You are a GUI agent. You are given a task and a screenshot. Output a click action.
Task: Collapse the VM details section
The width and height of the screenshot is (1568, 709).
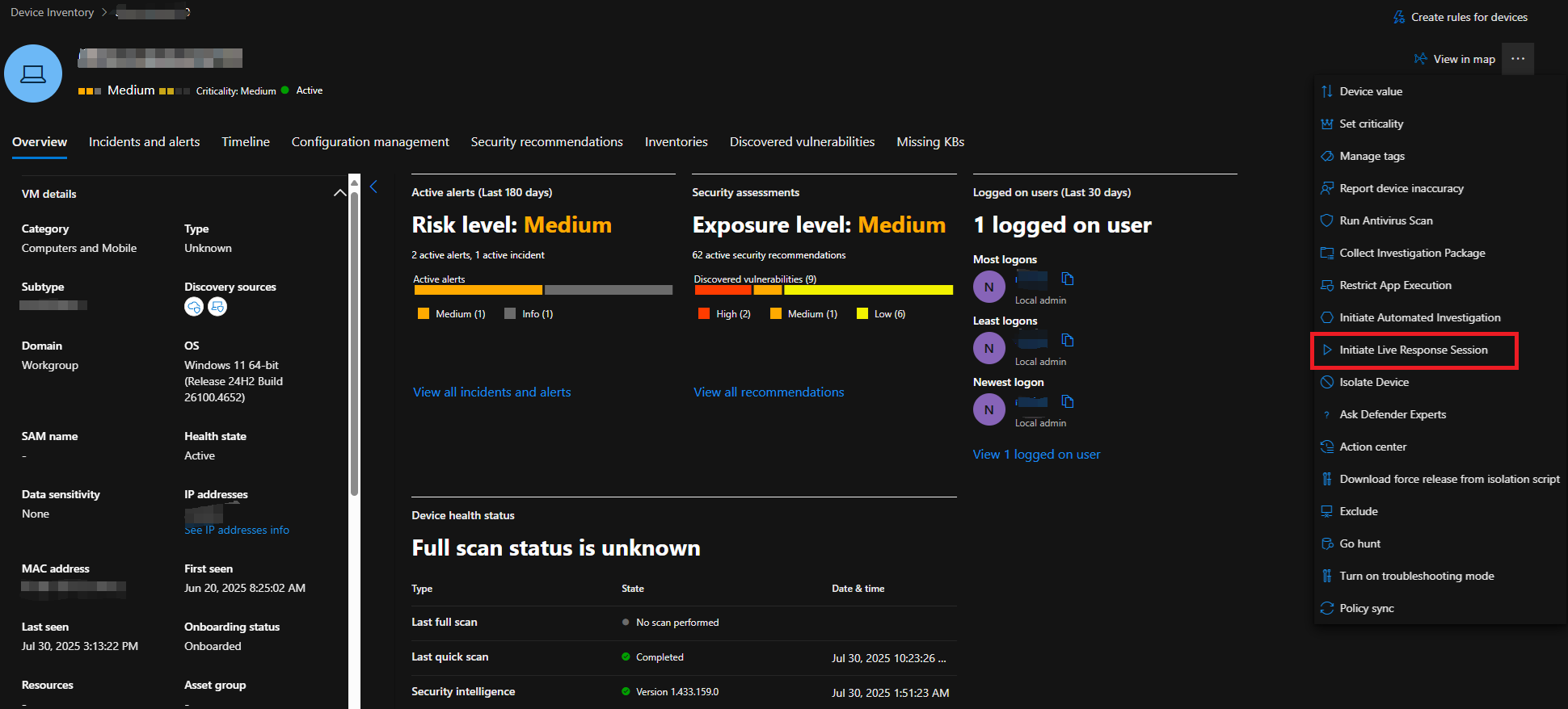point(339,193)
